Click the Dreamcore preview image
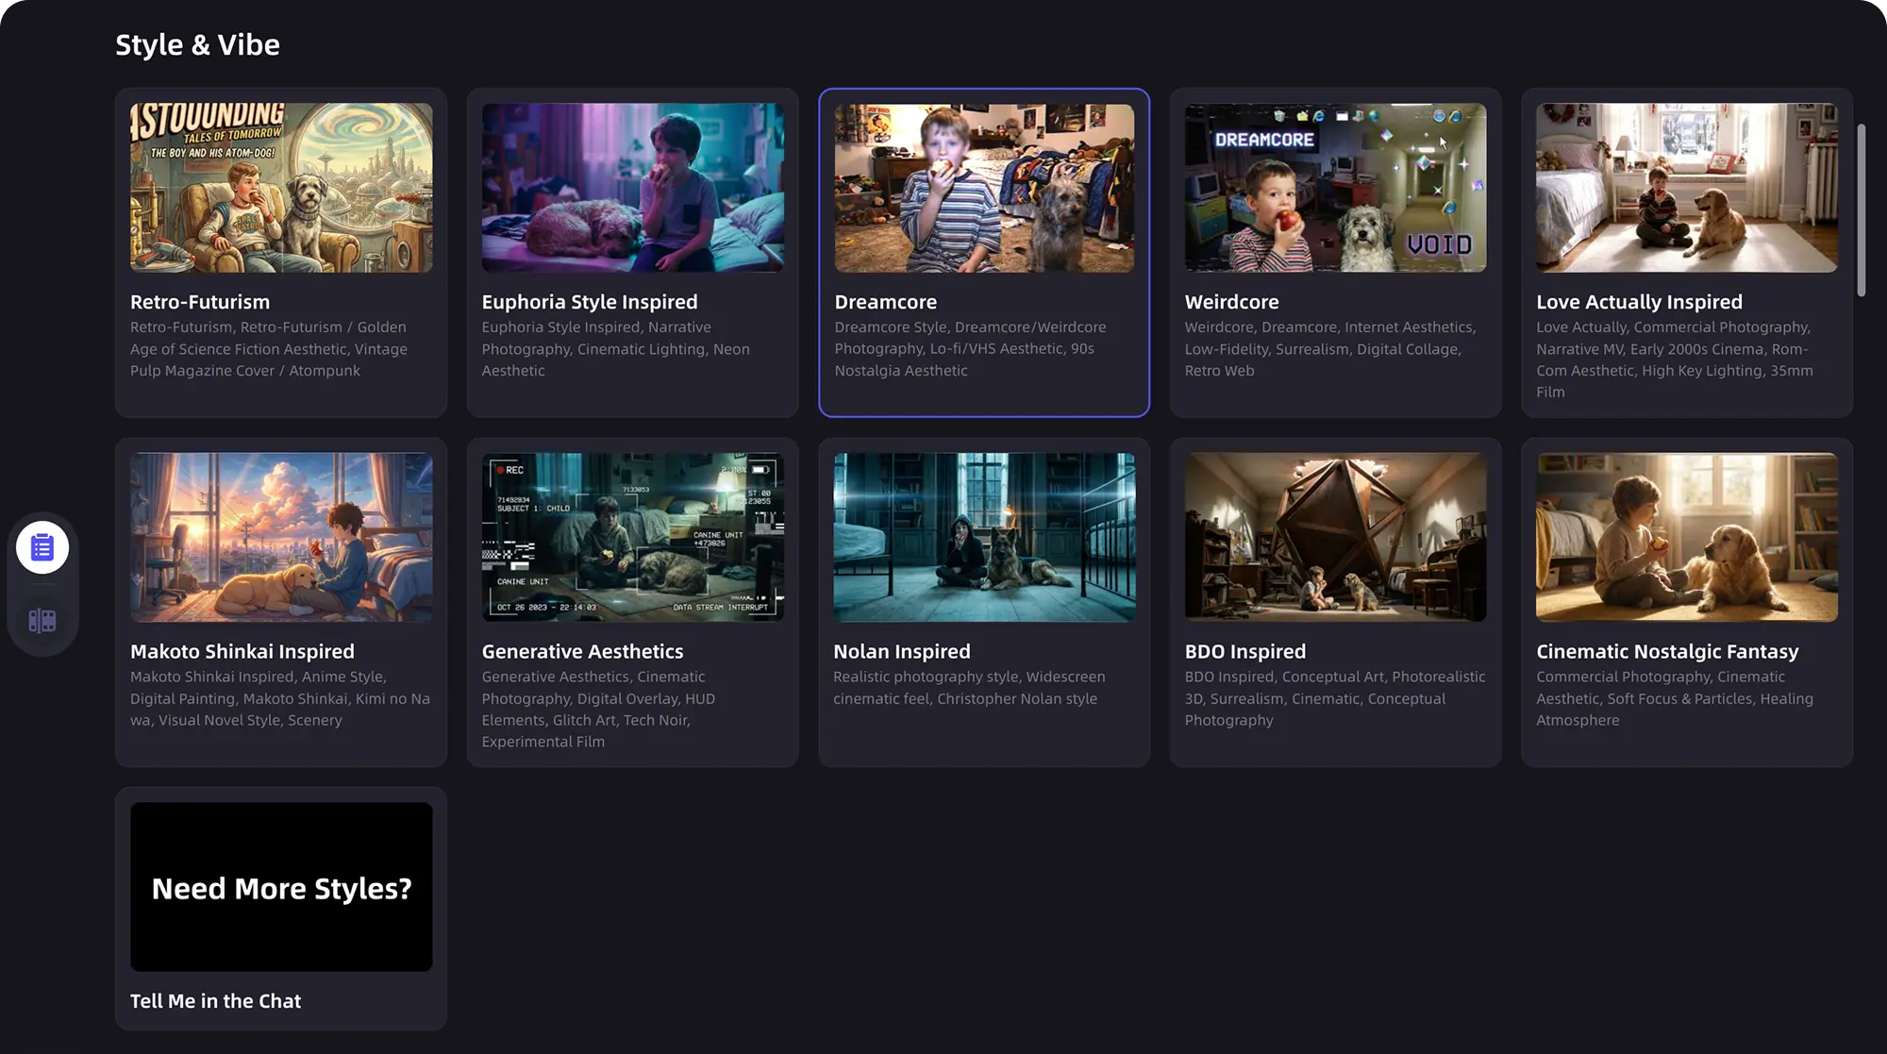 click(984, 188)
